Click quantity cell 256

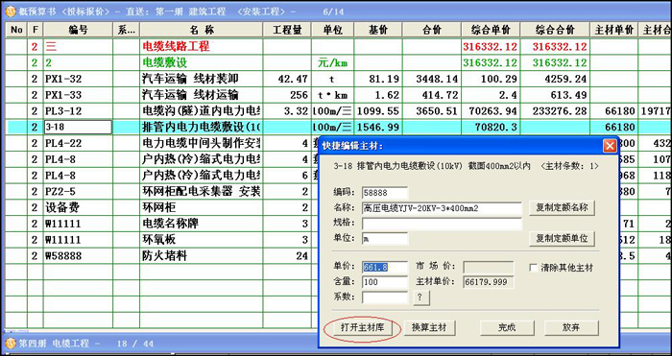(287, 95)
